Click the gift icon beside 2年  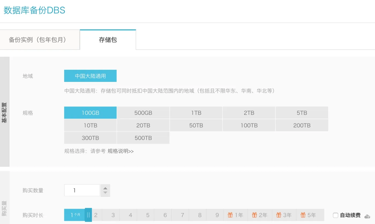click(254, 215)
